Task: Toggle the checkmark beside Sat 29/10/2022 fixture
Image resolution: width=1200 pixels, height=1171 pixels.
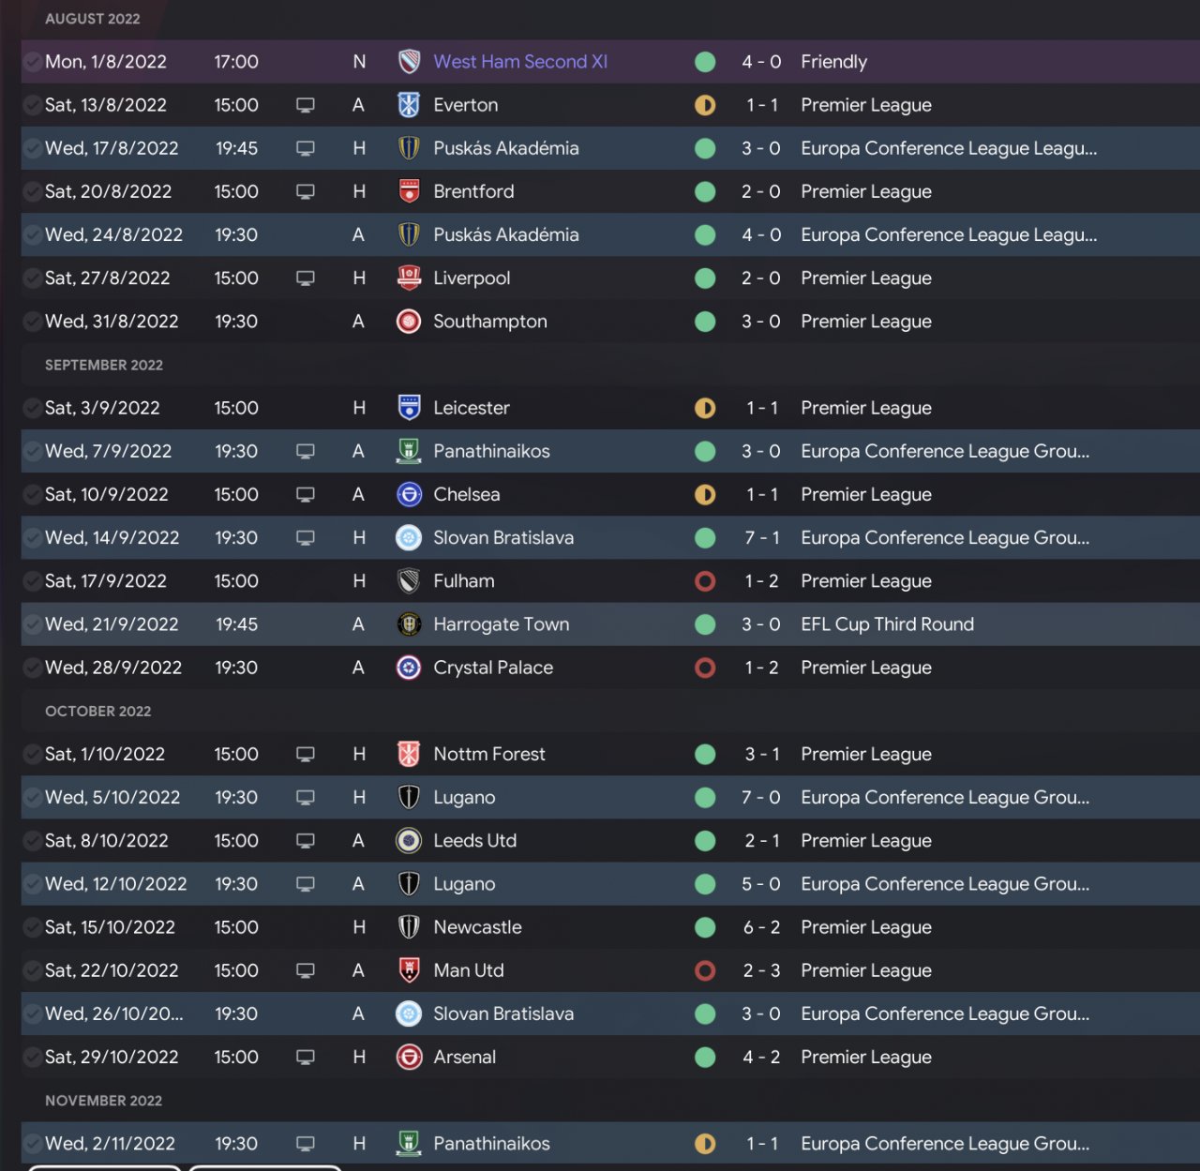Action: tap(32, 1057)
